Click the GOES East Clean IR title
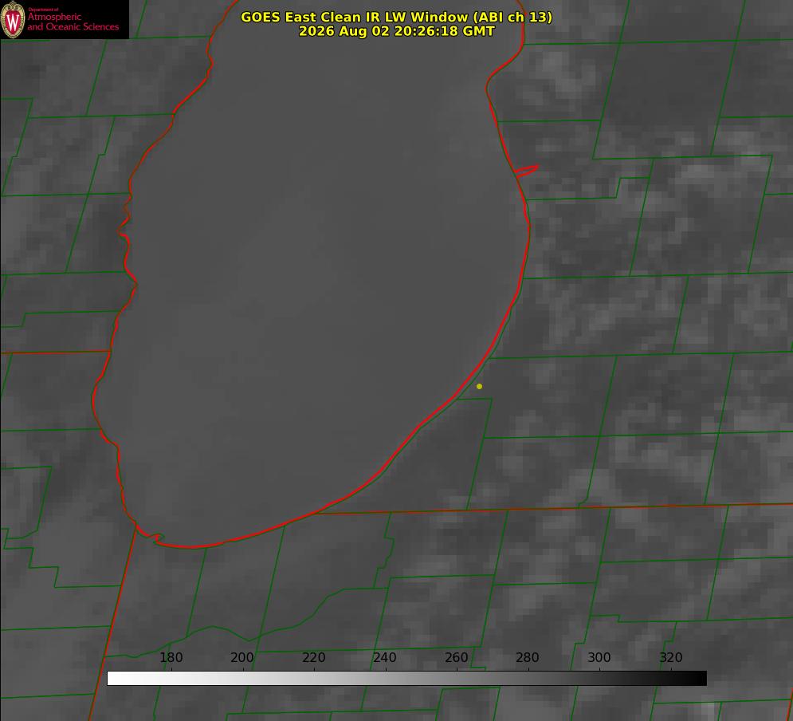 pos(397,17)
